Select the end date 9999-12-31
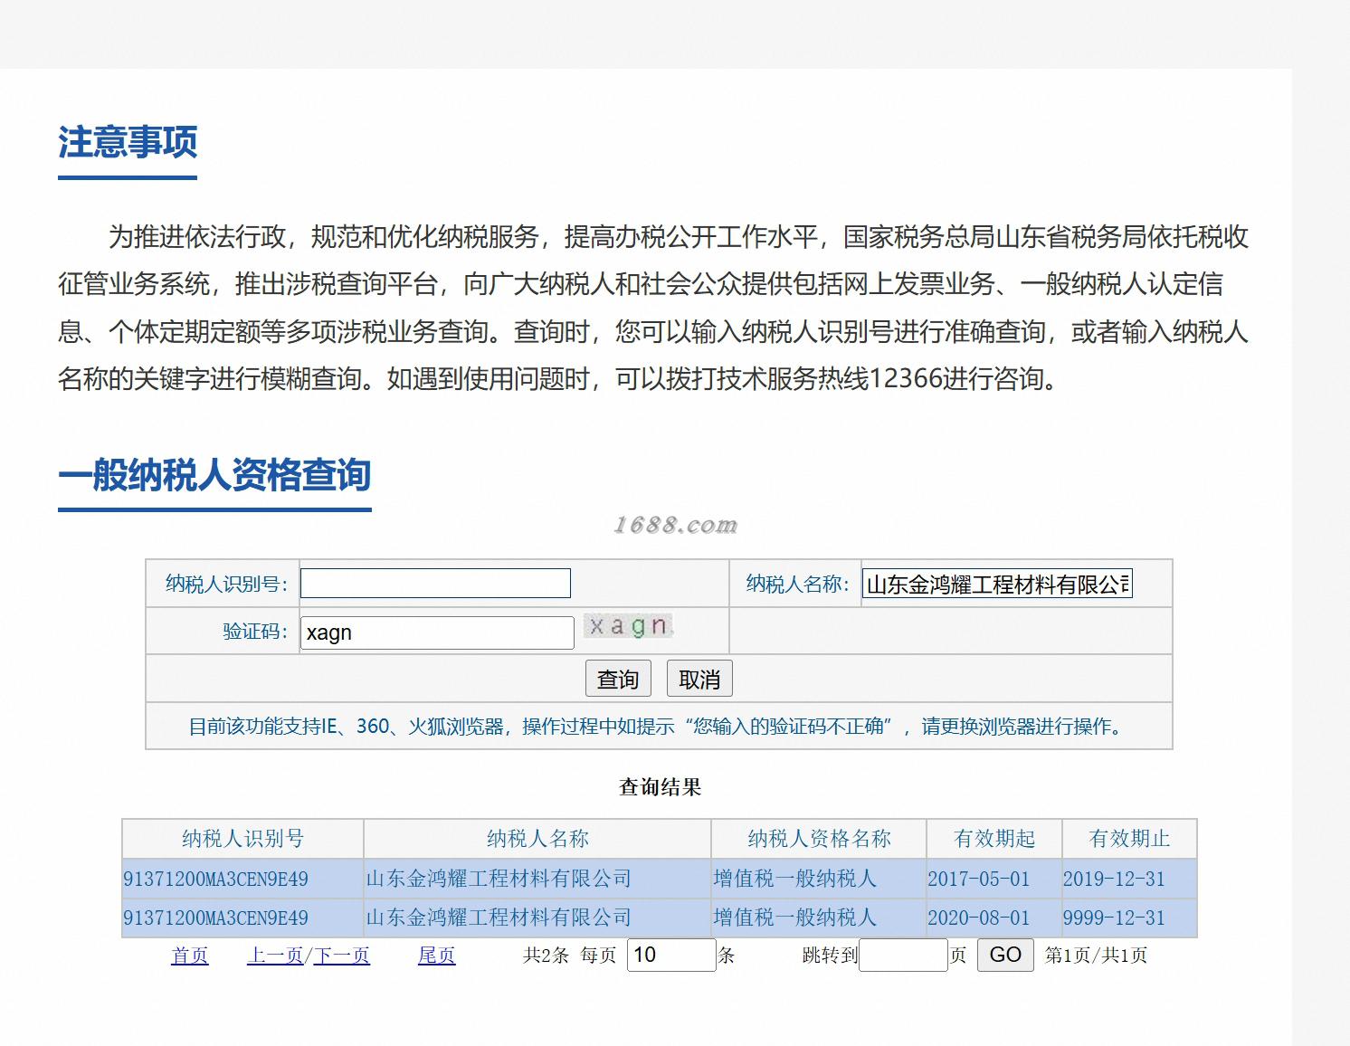 click(x=1114, y=918)
